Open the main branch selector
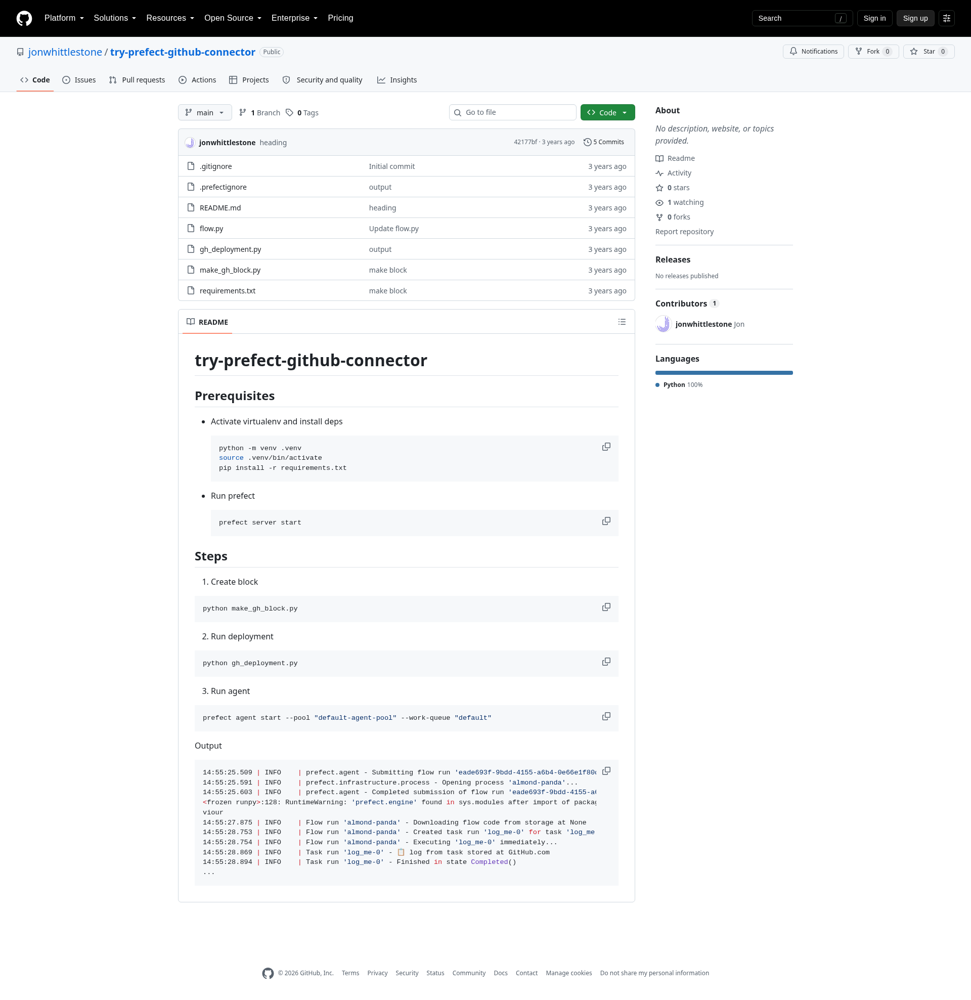This screenshot has width=971, height=1000. [x=205, y=113]
